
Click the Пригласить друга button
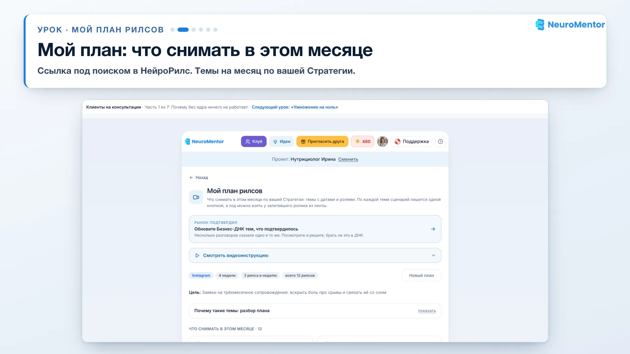pos(322,142)
